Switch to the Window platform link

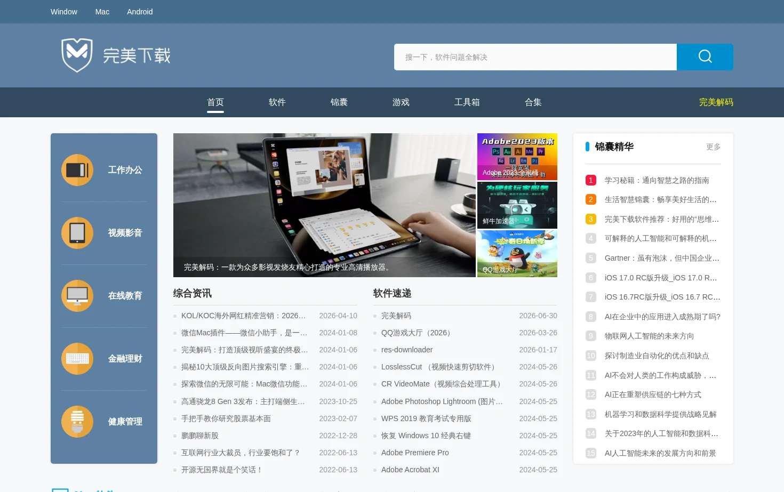click(x=64, y=12)
